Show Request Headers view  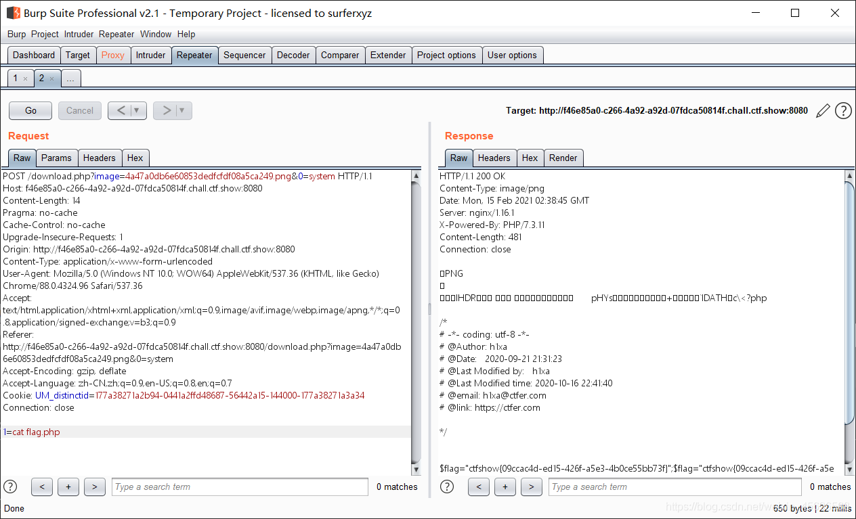[x=100, y=158]
